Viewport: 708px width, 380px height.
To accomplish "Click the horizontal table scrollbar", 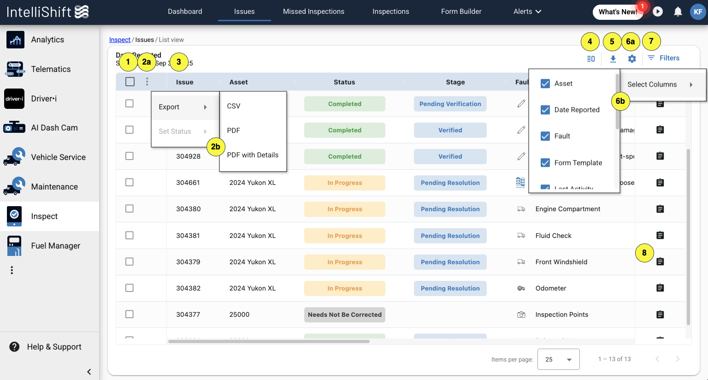I will pos(269,342).
